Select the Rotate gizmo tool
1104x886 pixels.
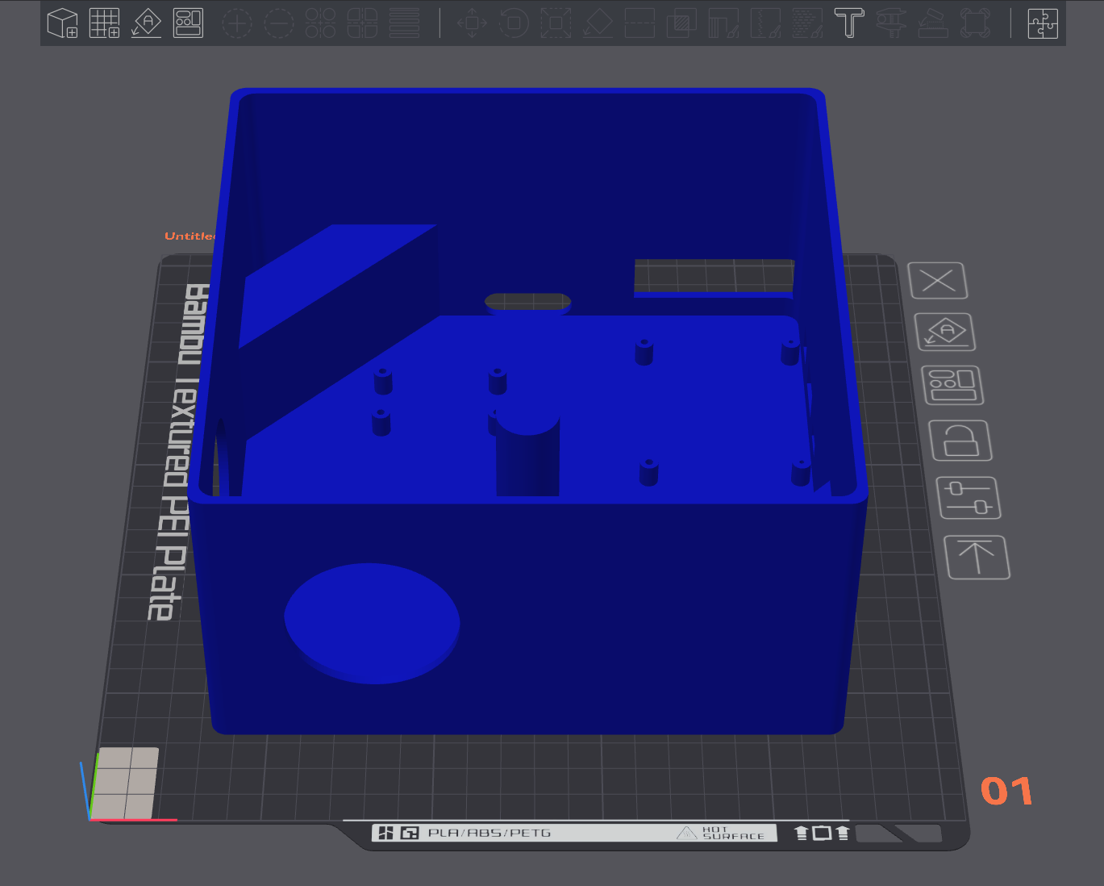click(x=514, y=23)
